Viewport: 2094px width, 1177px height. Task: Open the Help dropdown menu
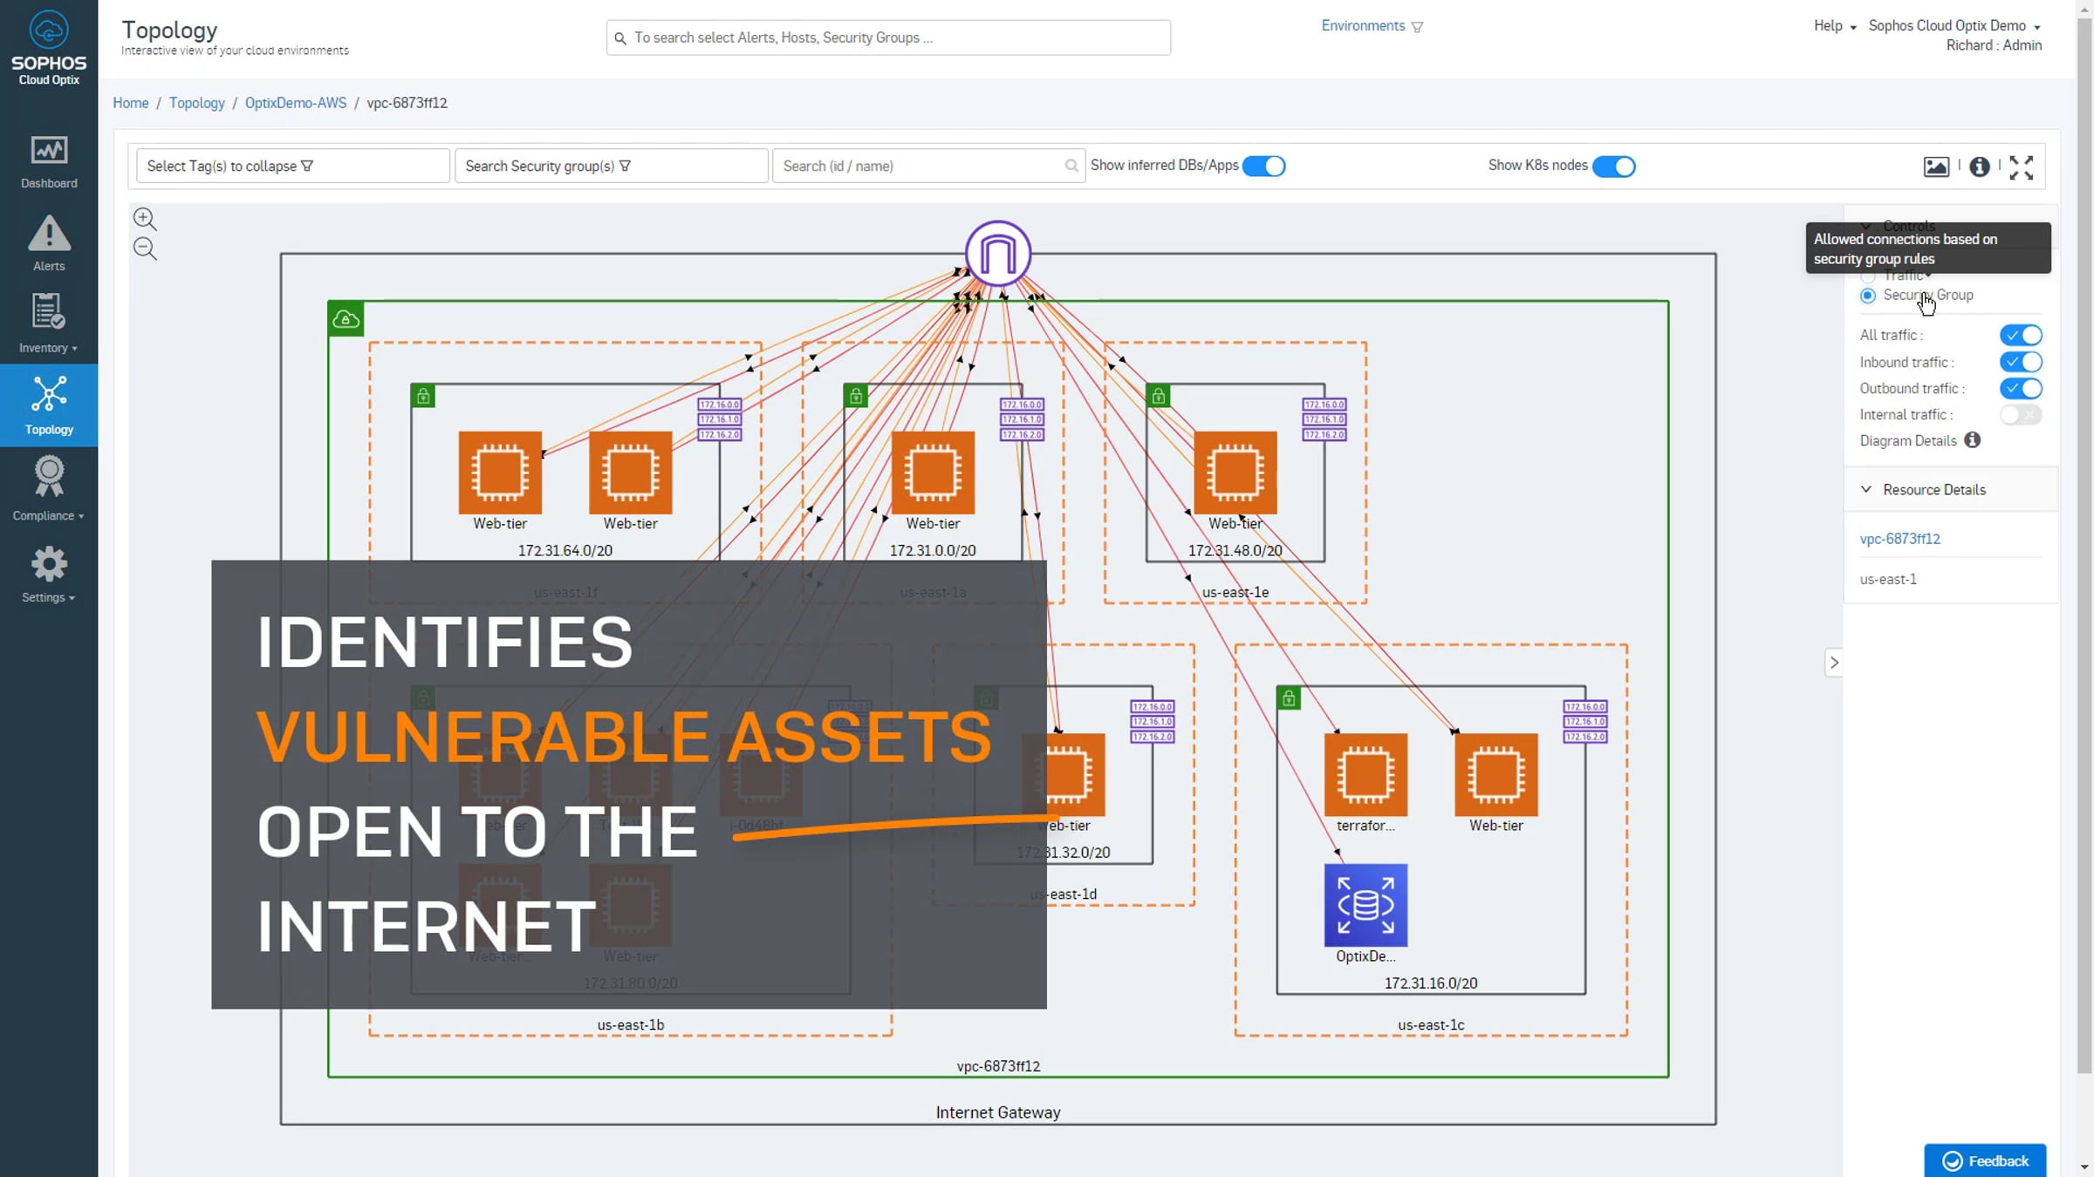click(1835, 26)
